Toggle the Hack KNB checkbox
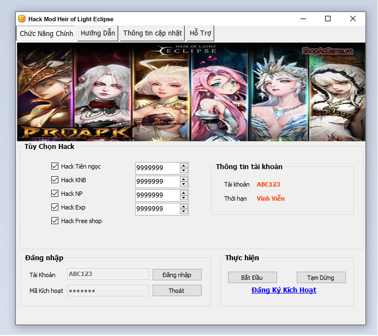This screenshot has width=378, height=336. pyautogui.click(x=55, y=180)
